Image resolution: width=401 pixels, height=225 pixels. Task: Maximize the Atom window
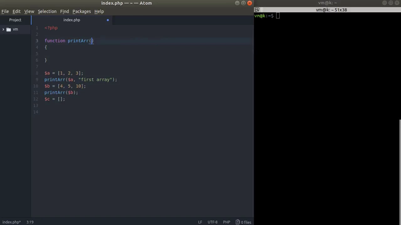pyautogui.click(x=243, y=3)
